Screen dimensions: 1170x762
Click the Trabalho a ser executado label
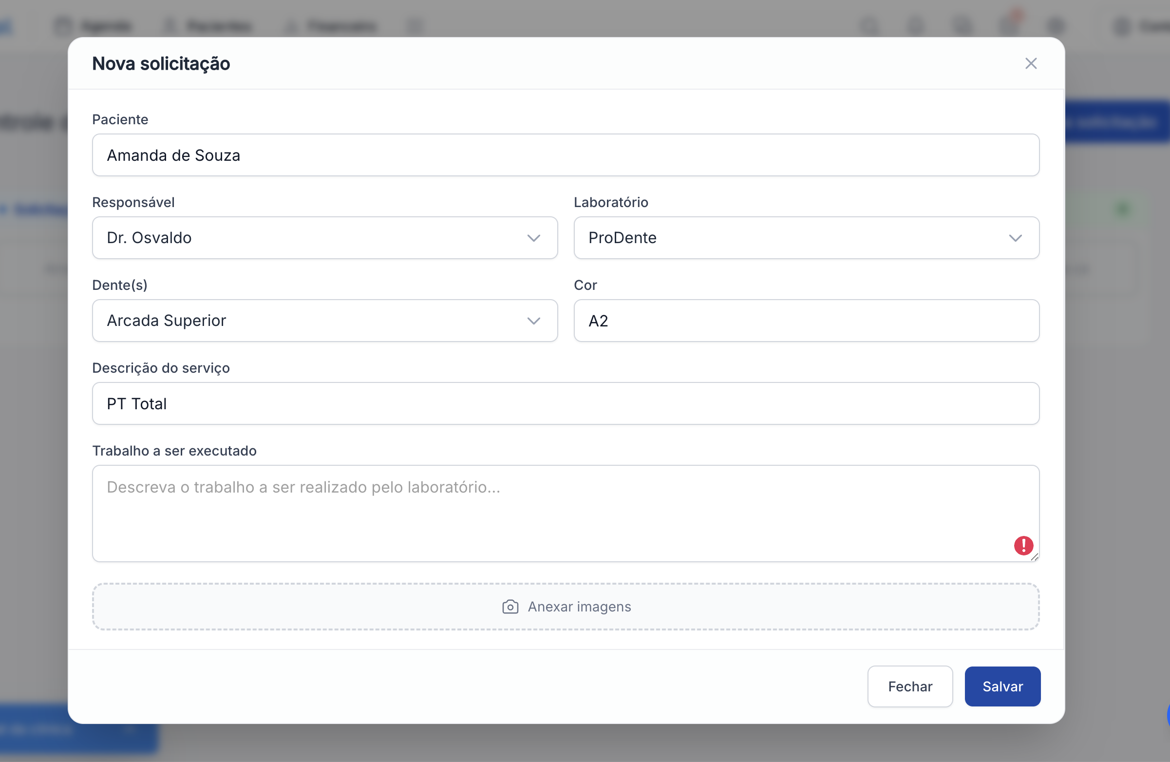(x=174, y=451)
